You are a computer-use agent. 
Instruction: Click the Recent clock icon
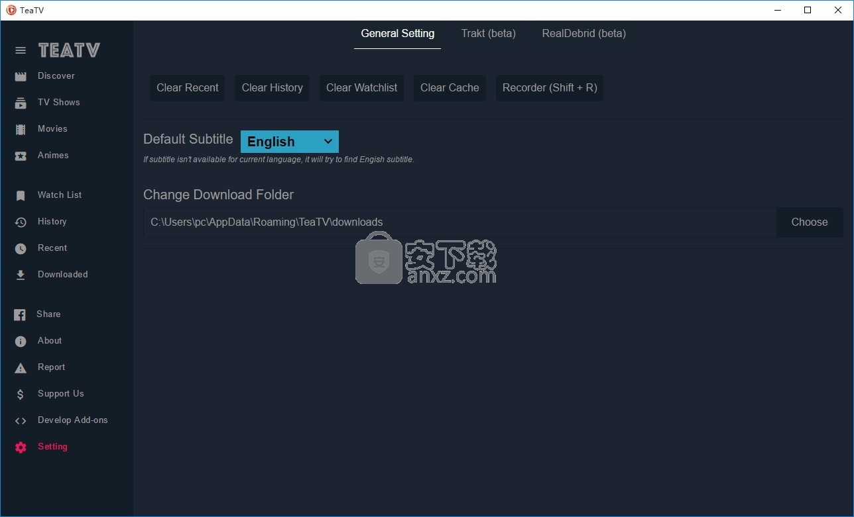[21, 248]
